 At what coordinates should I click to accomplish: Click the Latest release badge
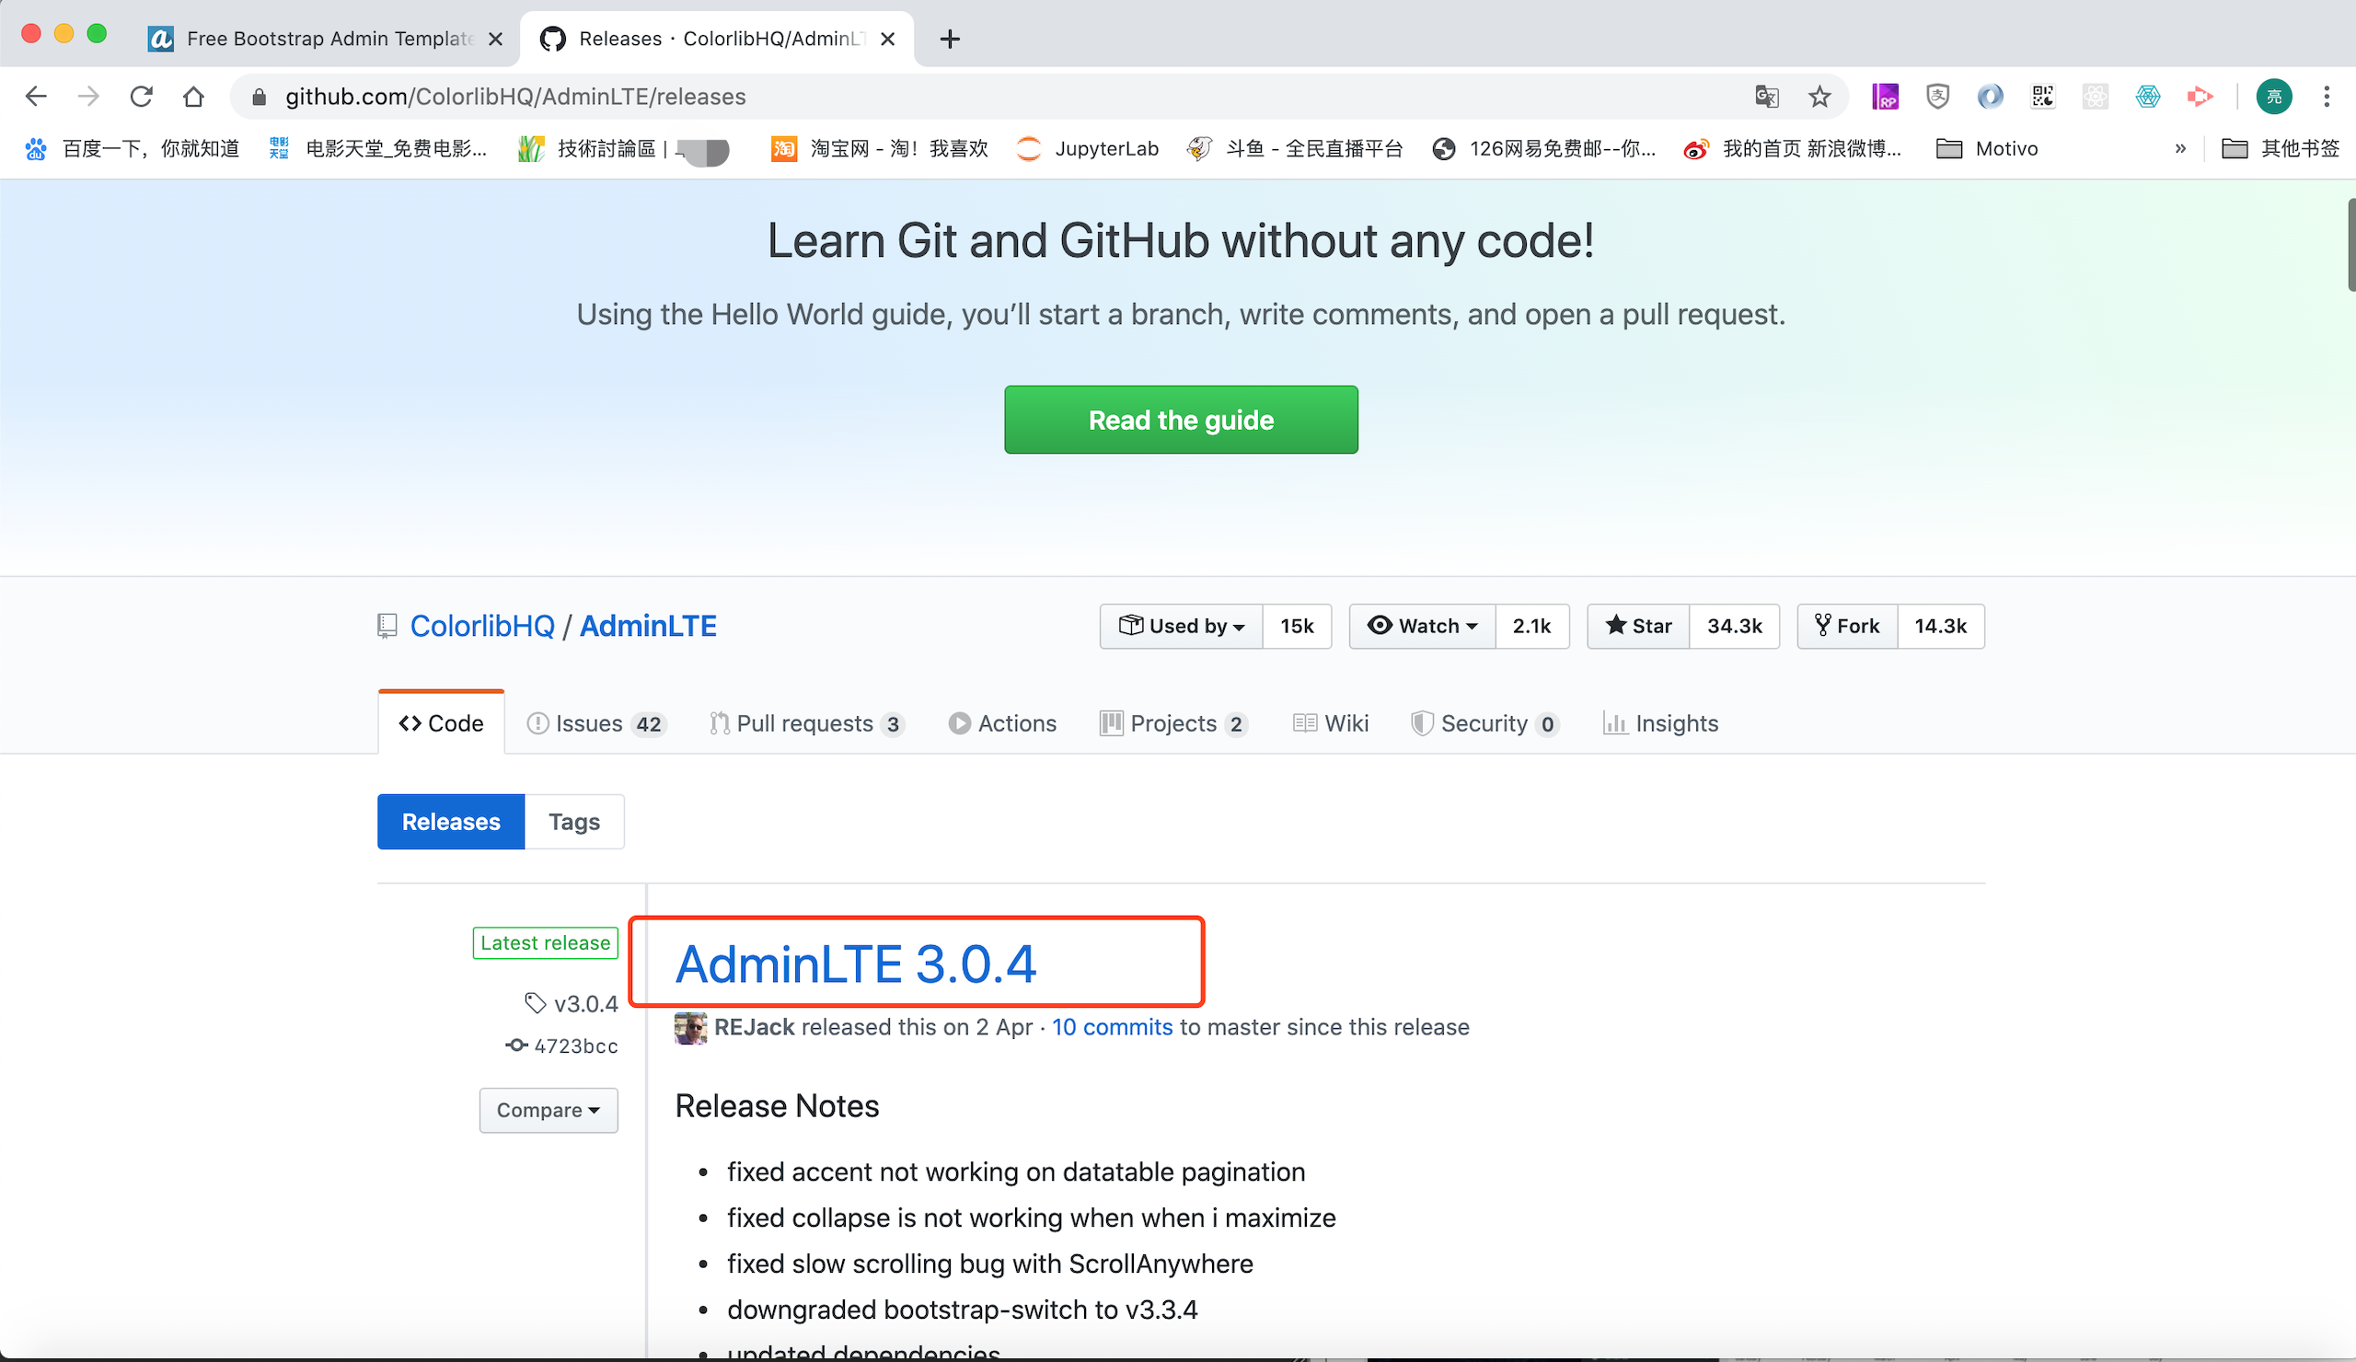(545, 943)
